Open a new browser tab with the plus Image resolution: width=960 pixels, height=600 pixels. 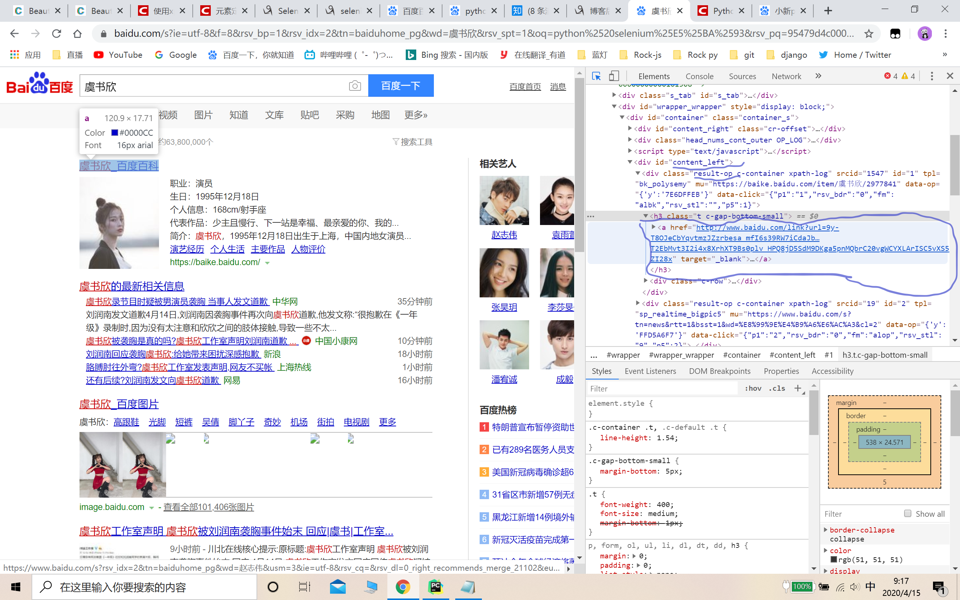point(828,11)
